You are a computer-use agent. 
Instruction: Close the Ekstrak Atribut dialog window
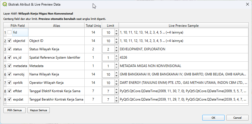(247, 4)
